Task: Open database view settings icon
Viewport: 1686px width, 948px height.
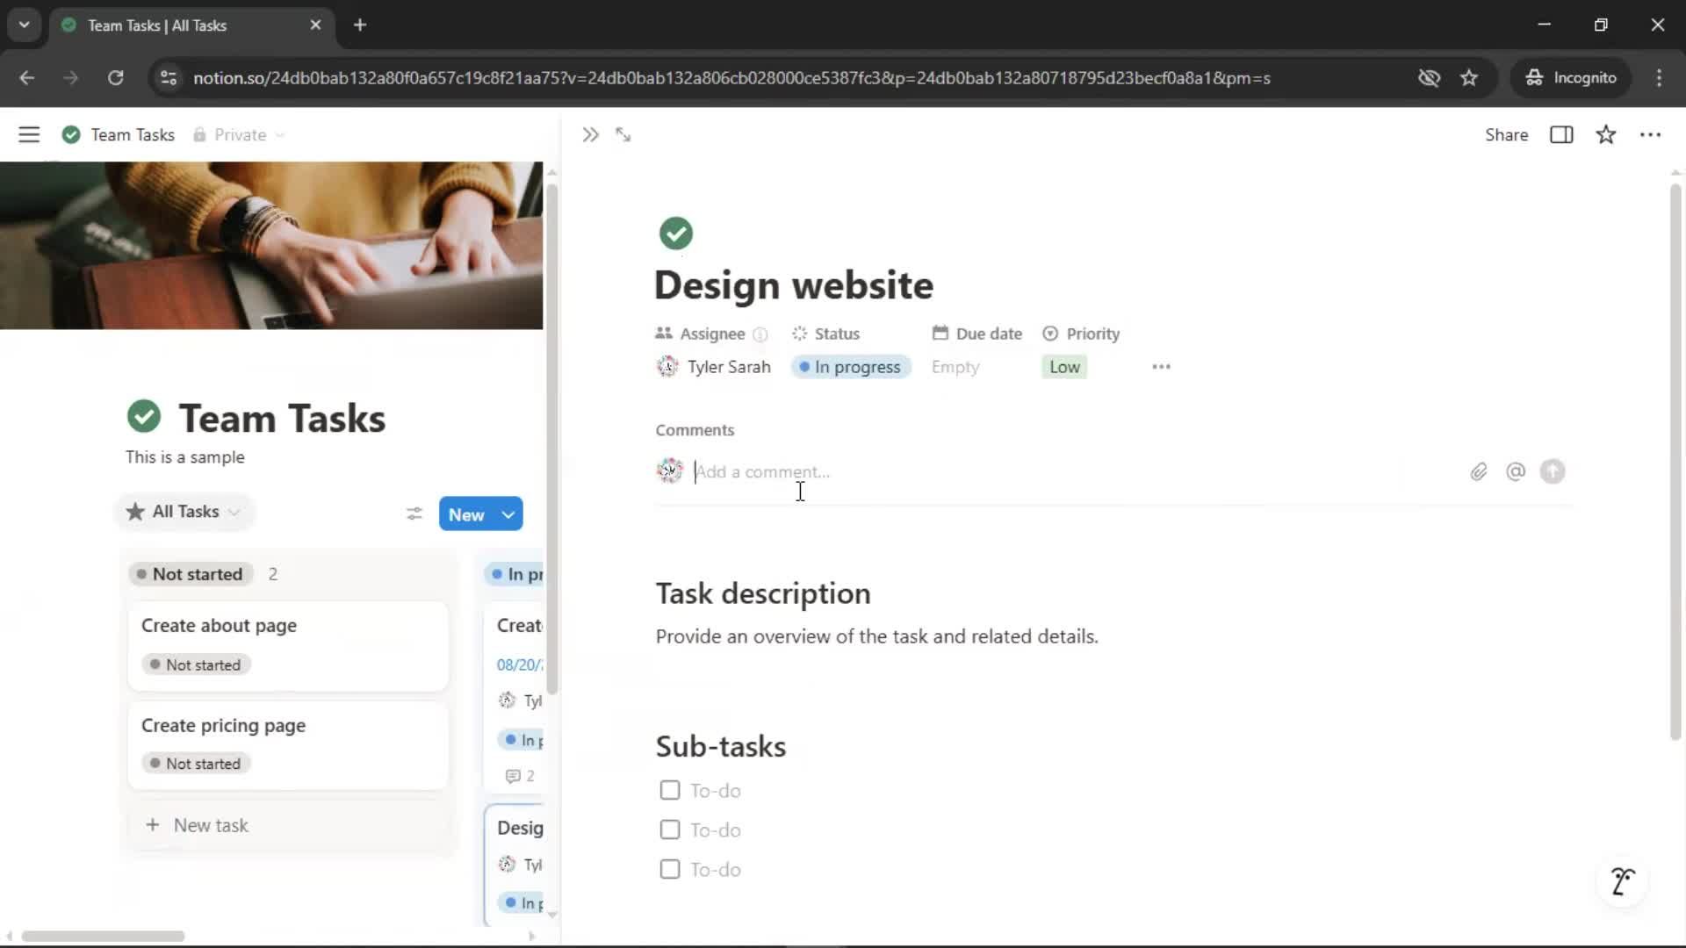Action: click(x=414, y=513)
